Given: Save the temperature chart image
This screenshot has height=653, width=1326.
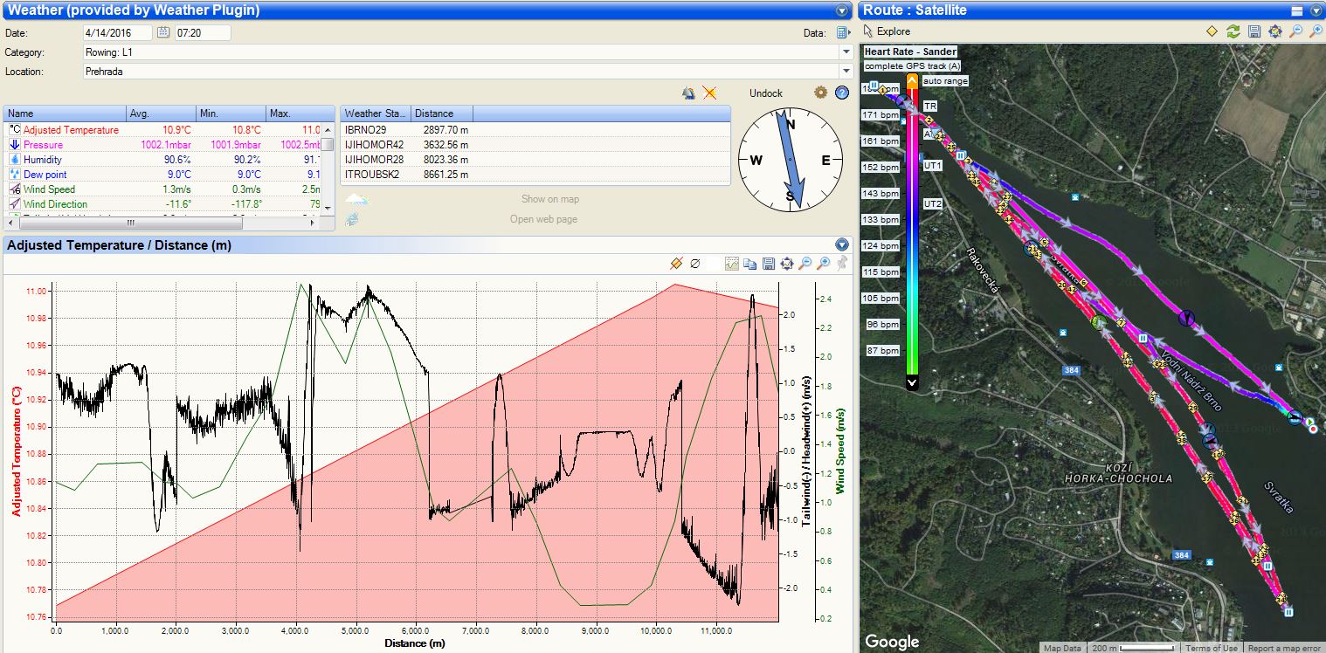Looking at the screenshot, I should pyautogui.click(x=769, y=263).
